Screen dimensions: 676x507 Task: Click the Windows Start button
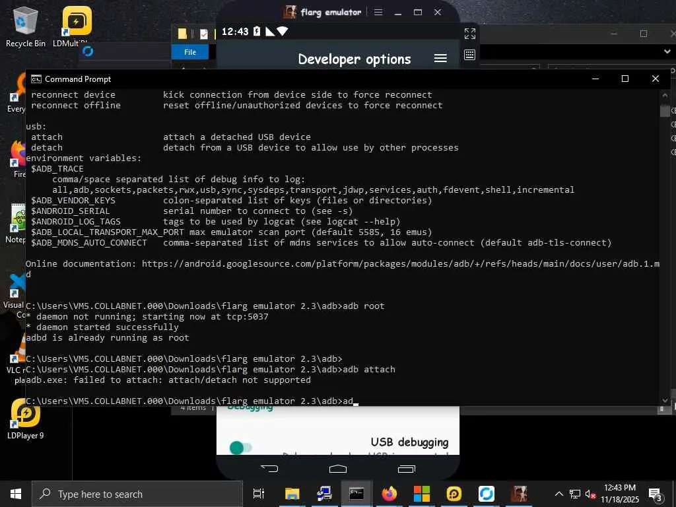(16, 494)
